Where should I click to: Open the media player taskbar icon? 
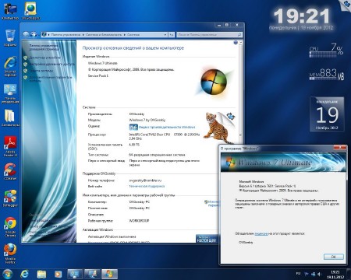pyautogui.click(x=58, y=274)
